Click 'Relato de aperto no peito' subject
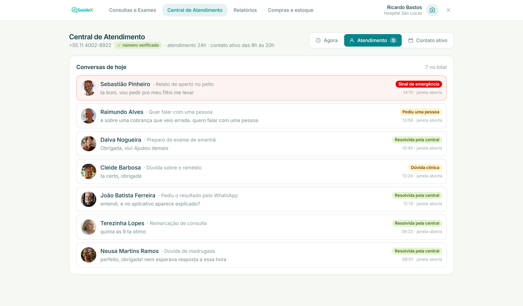The height and width of the screenshot is (306, 523). tap(184, 84)
